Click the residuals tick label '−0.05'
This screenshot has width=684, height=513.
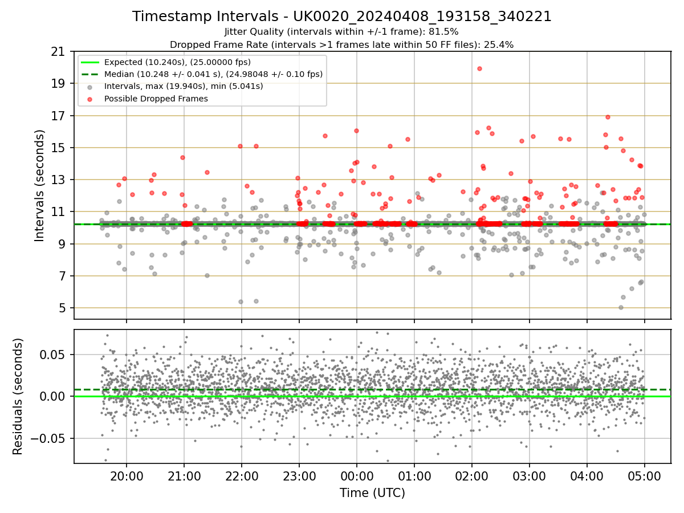pyautogui.click(x=47, y=438)
